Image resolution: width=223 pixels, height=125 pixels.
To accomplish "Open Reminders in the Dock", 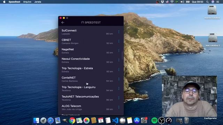I will [x=108, y=120].
